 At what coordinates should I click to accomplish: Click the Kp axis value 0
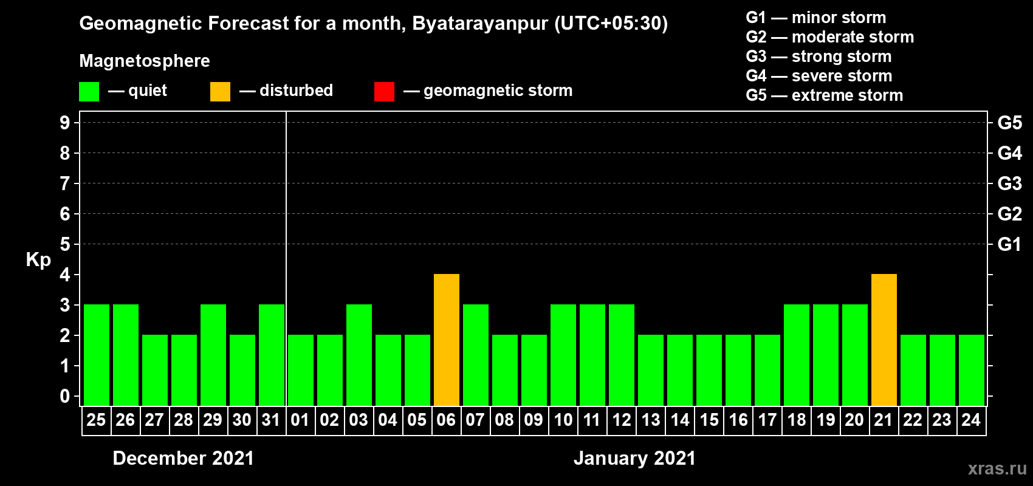click(65, 396)
